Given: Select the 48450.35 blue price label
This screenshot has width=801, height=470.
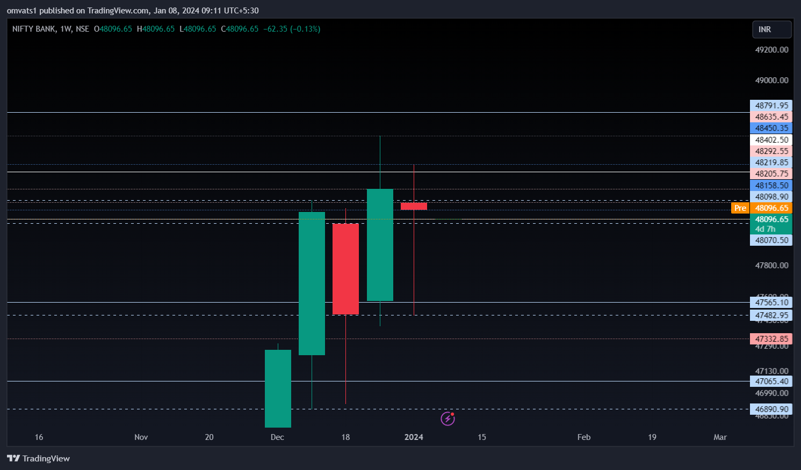Looking at the screenshot, I should tap(771, 128).
